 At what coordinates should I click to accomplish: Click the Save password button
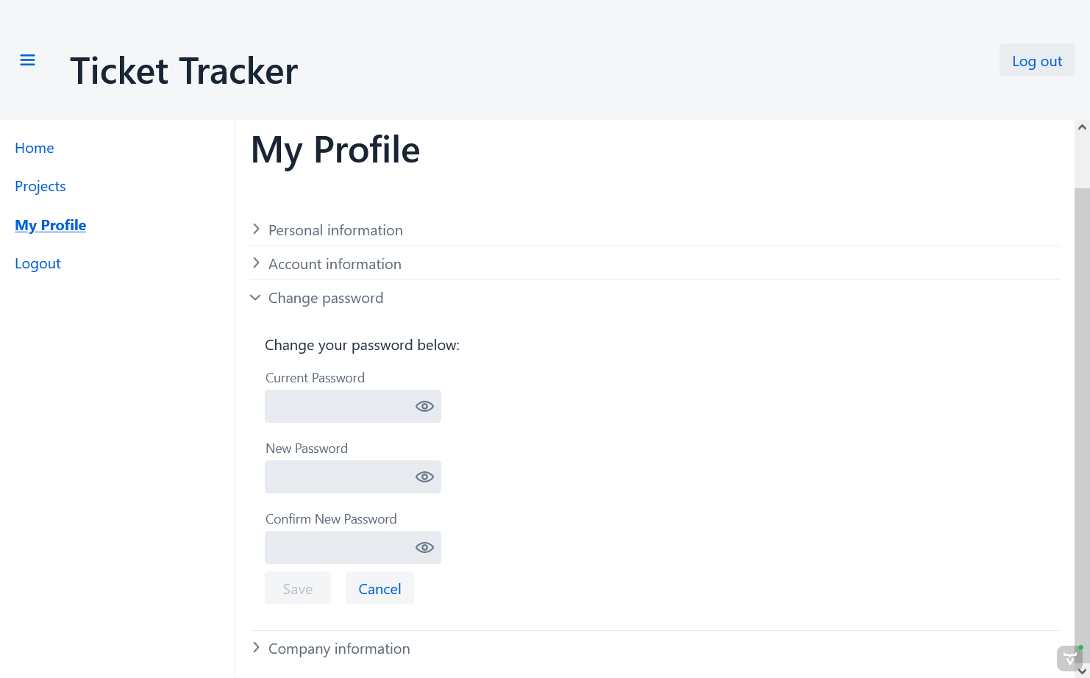(298, 588)
